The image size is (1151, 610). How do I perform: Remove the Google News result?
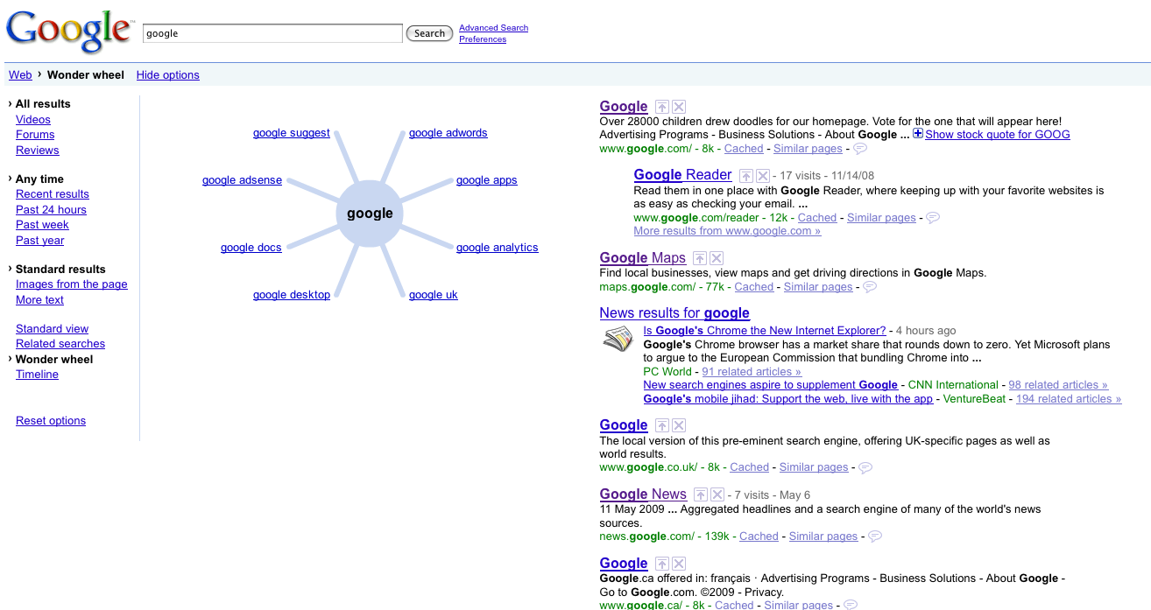[x=717, y=494]
